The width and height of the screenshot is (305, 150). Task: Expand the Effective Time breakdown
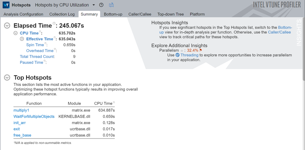point(22,39)
